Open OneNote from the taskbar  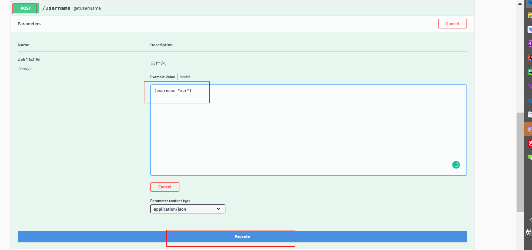point(530,44)
